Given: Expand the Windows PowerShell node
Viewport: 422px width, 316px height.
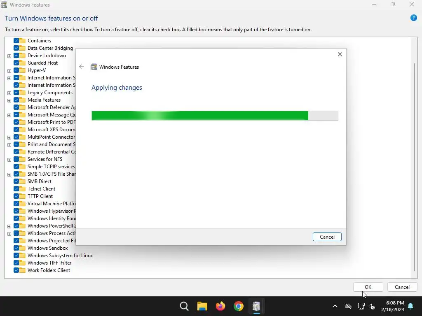Looking at the screenshot, I should (9, 226).
